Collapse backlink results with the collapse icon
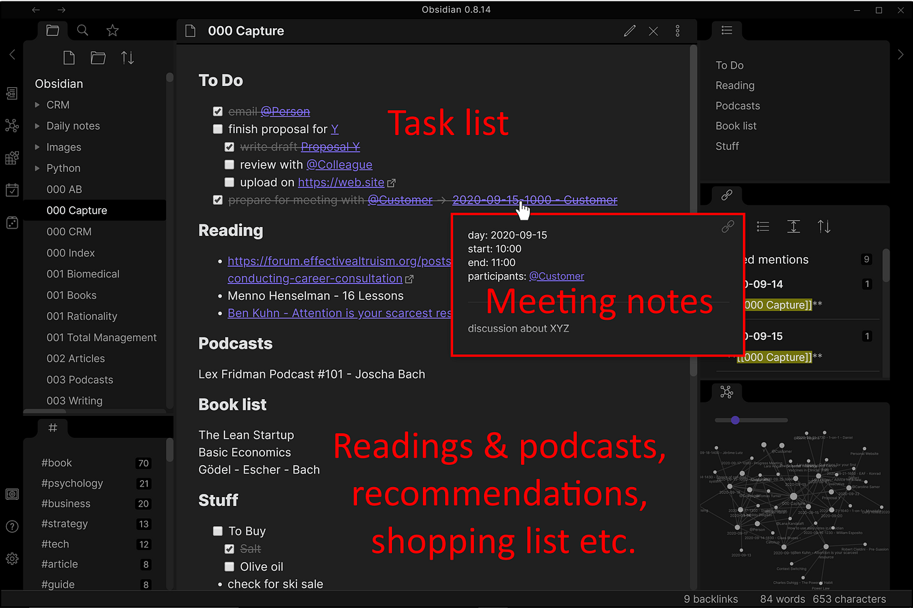Viewport: 913px width, 608px height. pyautogui.click(x=793, y=226)
